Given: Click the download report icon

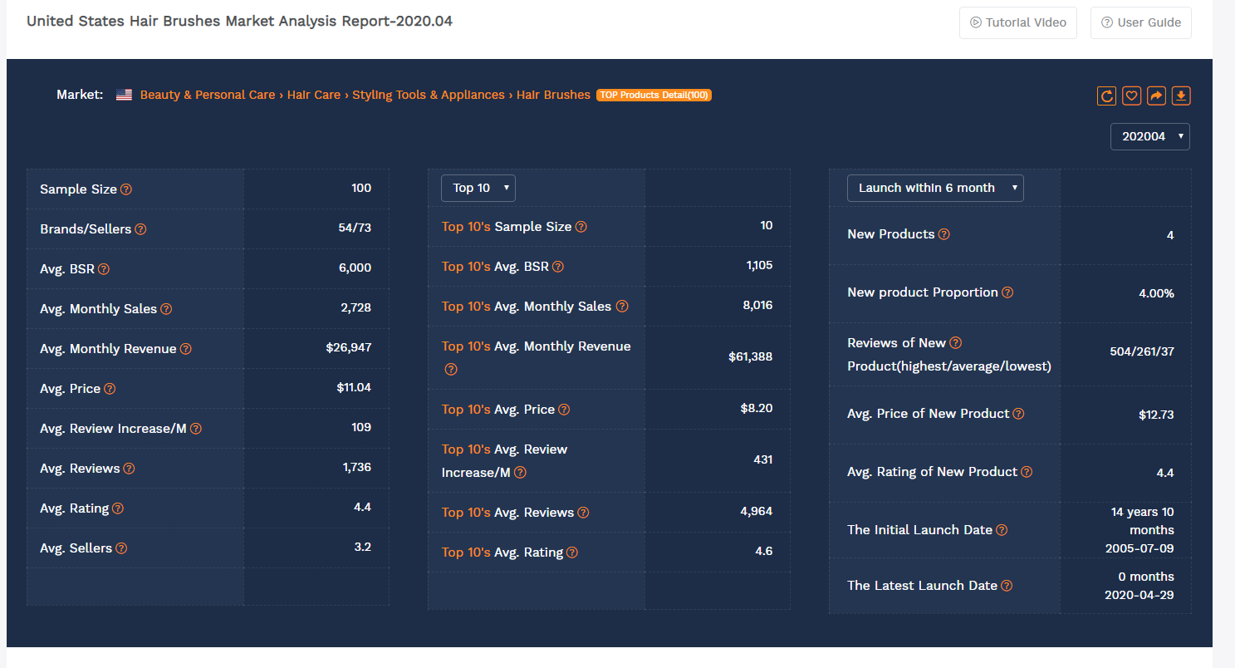Looking at the screenshot, I should (1181, 96).
